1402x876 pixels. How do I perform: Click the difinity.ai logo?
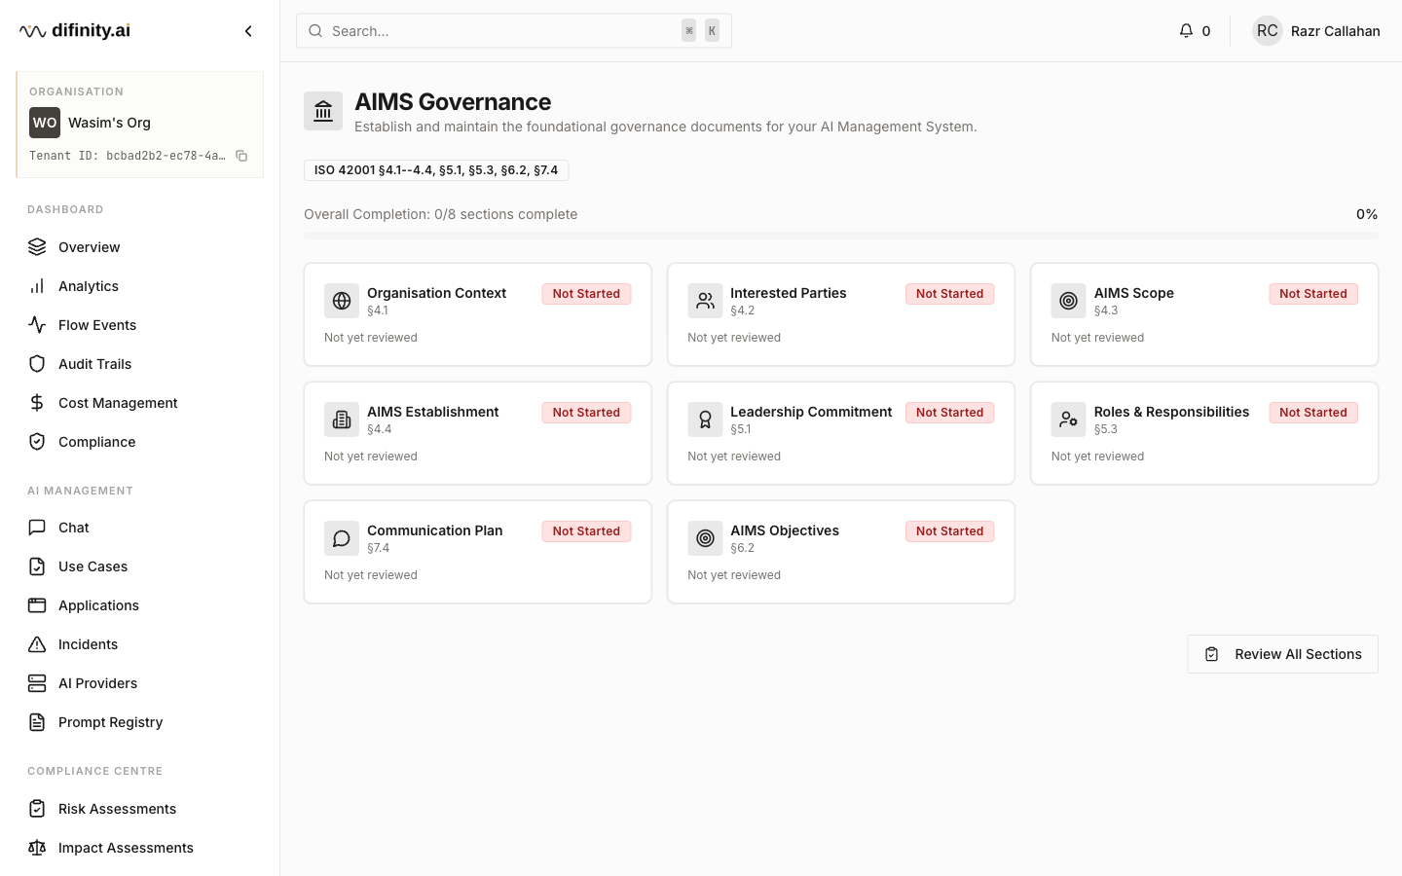coord(75,31)
